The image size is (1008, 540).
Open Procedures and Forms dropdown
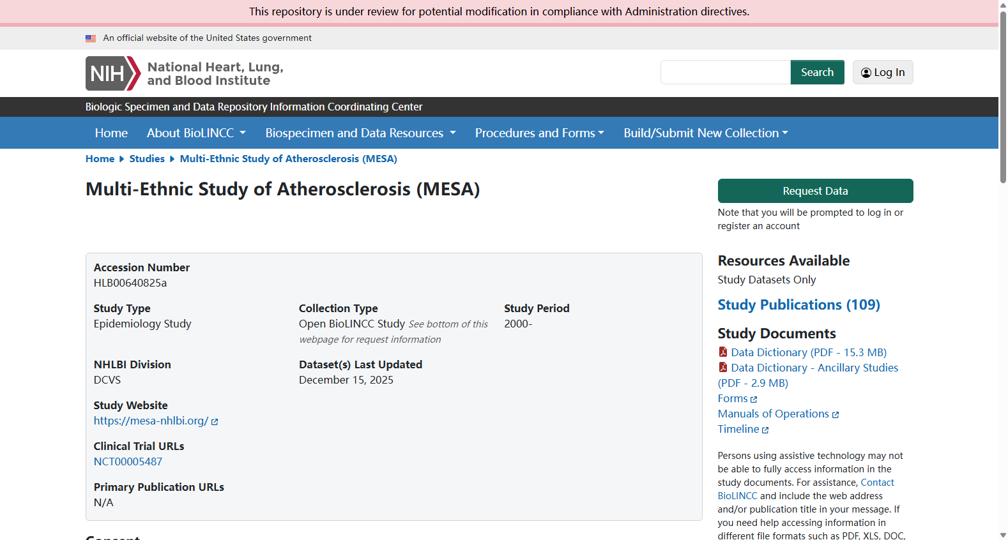[539, 133]
